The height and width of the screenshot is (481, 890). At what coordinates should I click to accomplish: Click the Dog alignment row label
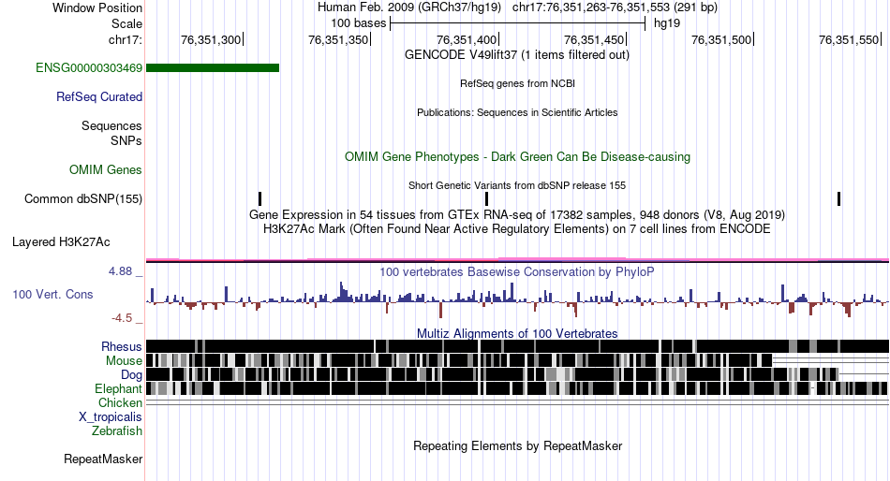point(131,375)
